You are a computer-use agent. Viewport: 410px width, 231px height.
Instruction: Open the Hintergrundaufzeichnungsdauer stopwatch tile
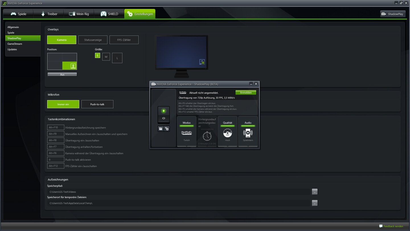(207, 131)
